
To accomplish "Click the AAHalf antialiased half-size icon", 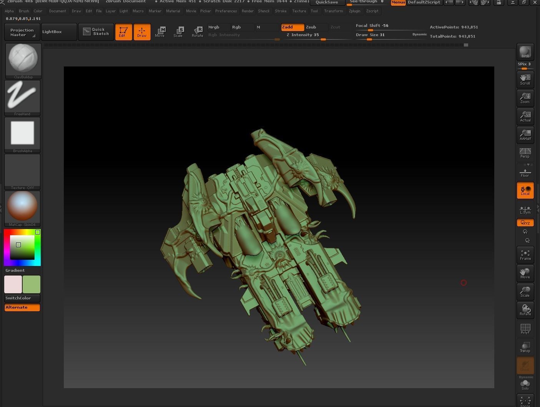I will tap(525, 135).
